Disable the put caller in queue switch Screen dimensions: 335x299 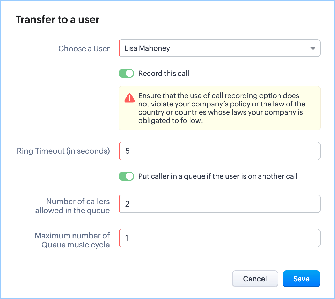click(126, 176)
